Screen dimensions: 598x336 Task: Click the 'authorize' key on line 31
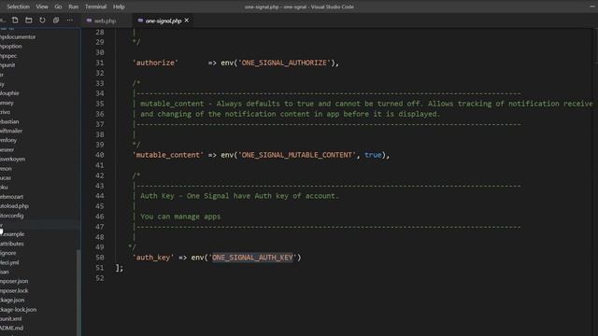point(155,63)
